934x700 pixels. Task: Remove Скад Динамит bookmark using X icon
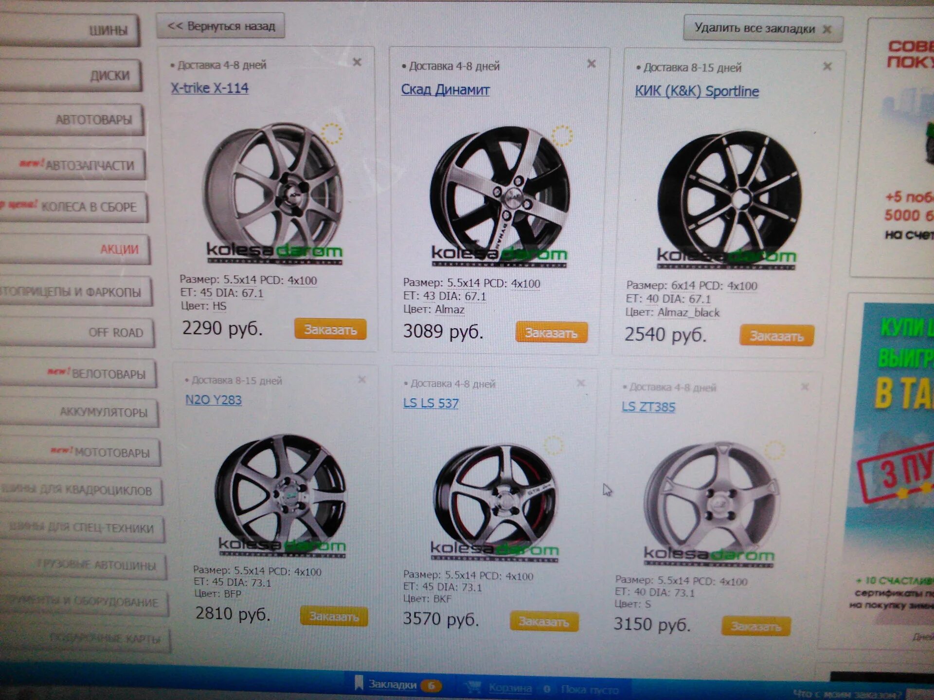[591, 64]
